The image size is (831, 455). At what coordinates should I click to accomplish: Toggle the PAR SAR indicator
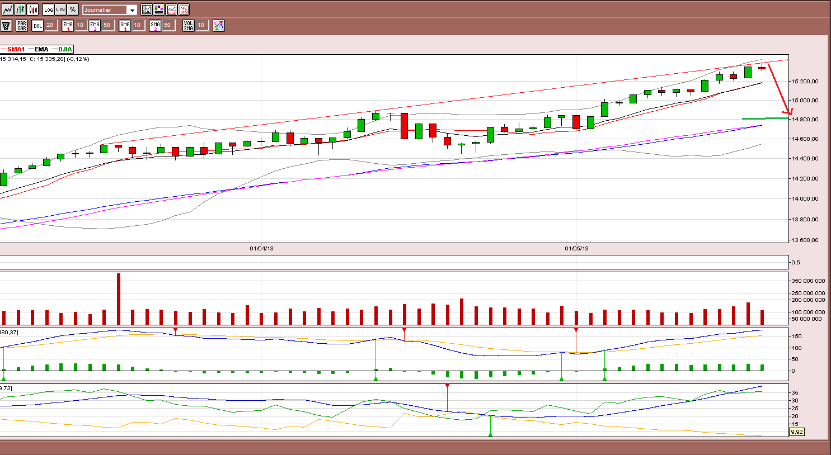coord(22,26)
